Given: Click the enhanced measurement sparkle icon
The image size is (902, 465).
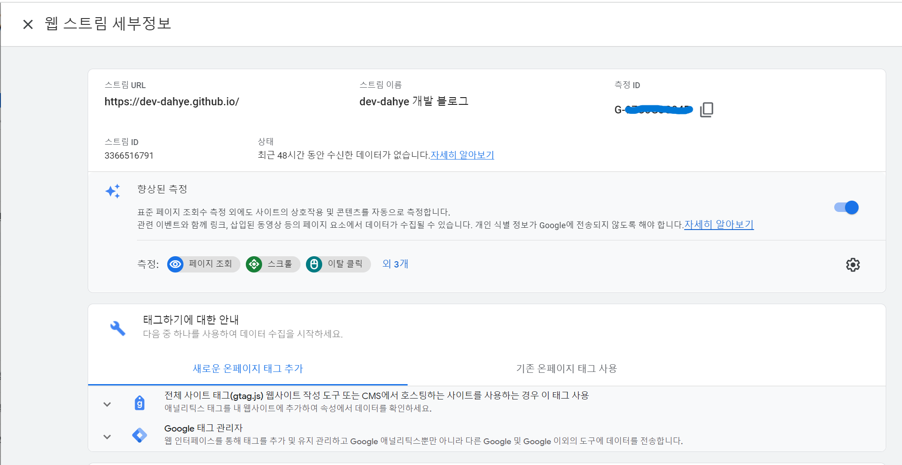Looking at the screenshot, I should (113, 191).
